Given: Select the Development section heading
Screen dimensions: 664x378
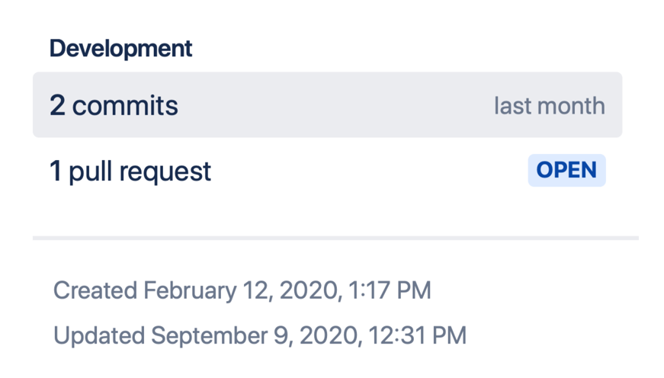Looking at the screenshot, I should point(120,49).
